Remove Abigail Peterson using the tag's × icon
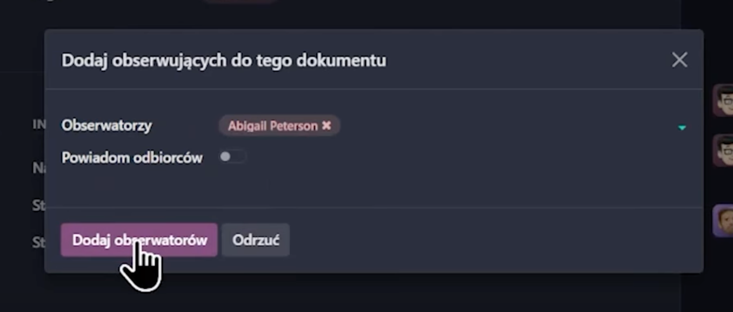Screen dimensions: 733x312 pos(326,125)
